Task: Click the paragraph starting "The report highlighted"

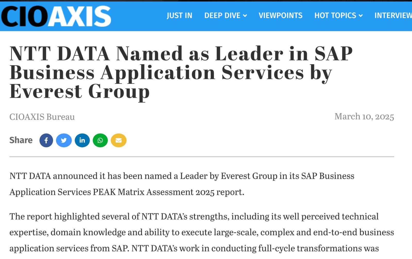Action: tap(201, 232)
